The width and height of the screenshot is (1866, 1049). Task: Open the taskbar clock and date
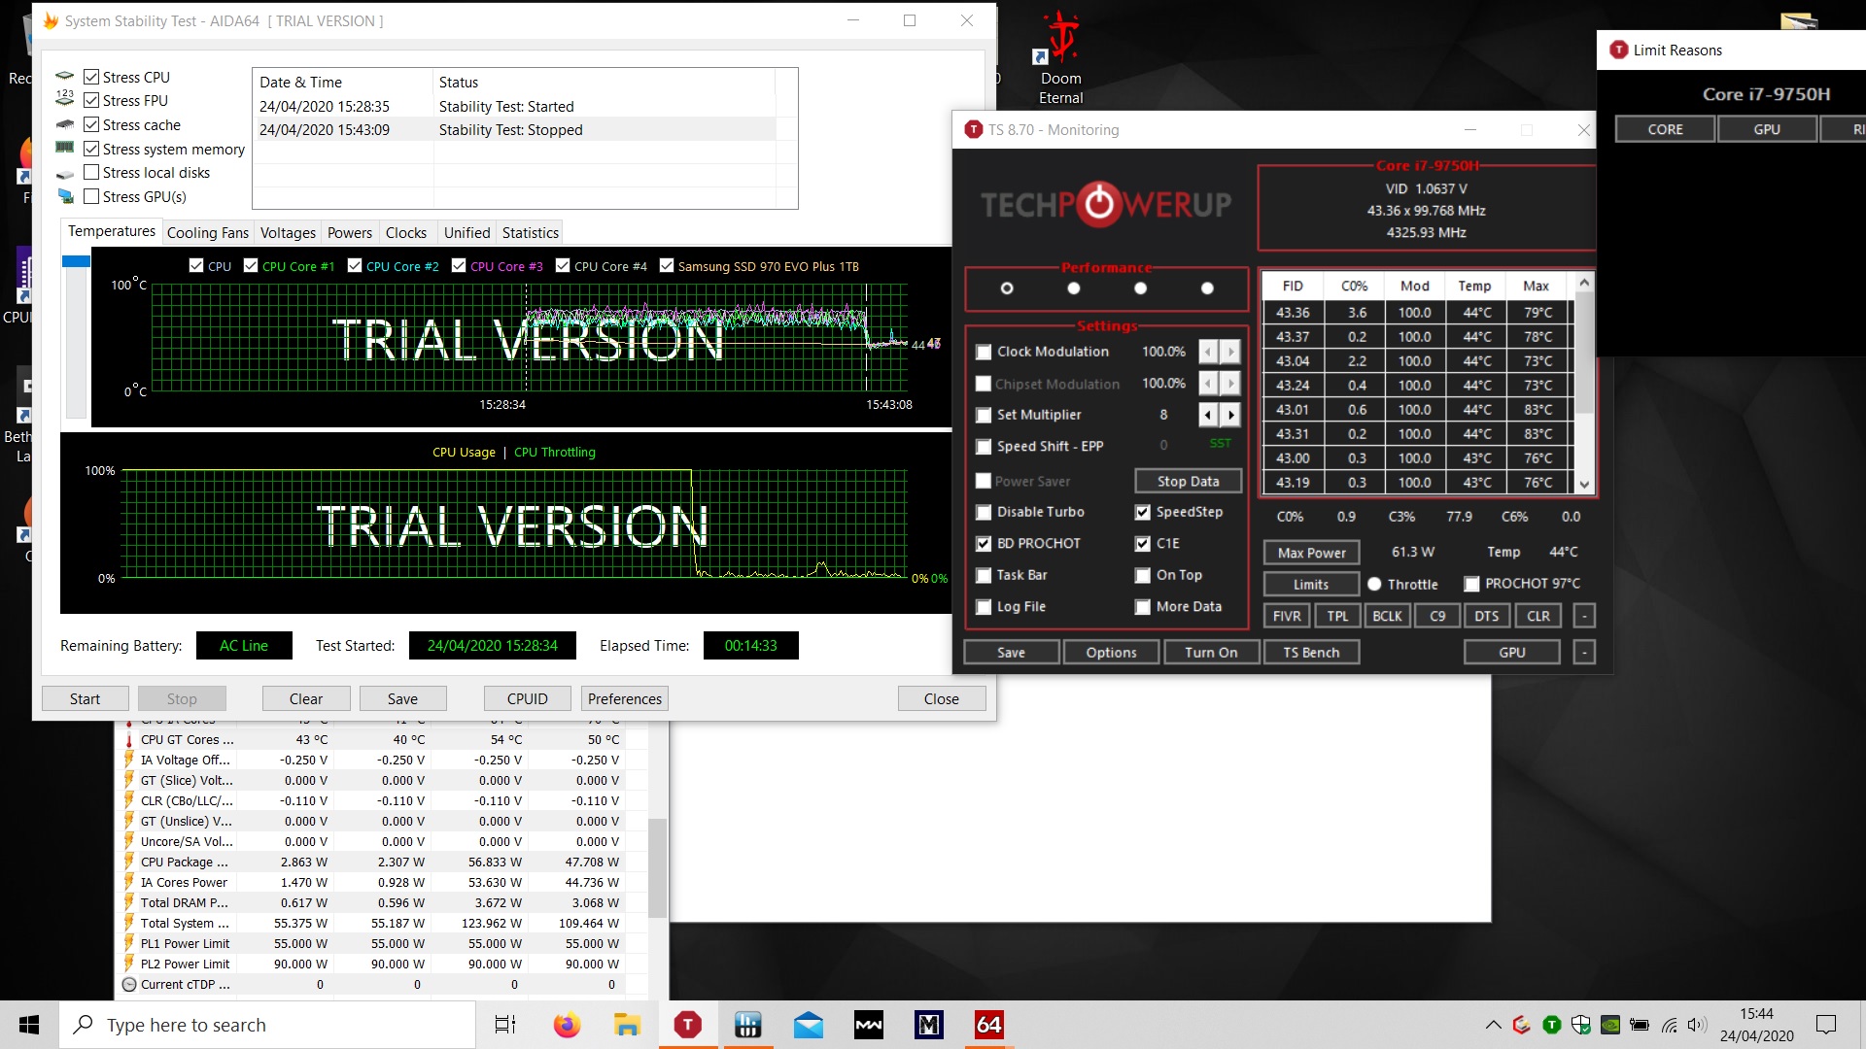pos(1756,1025)
